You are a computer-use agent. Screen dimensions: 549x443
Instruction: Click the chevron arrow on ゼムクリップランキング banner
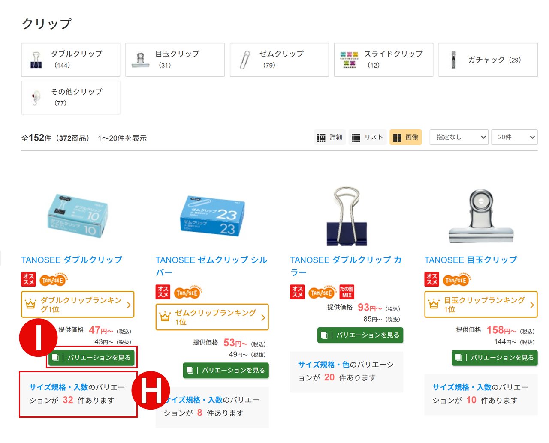click(x=263, y=317)
